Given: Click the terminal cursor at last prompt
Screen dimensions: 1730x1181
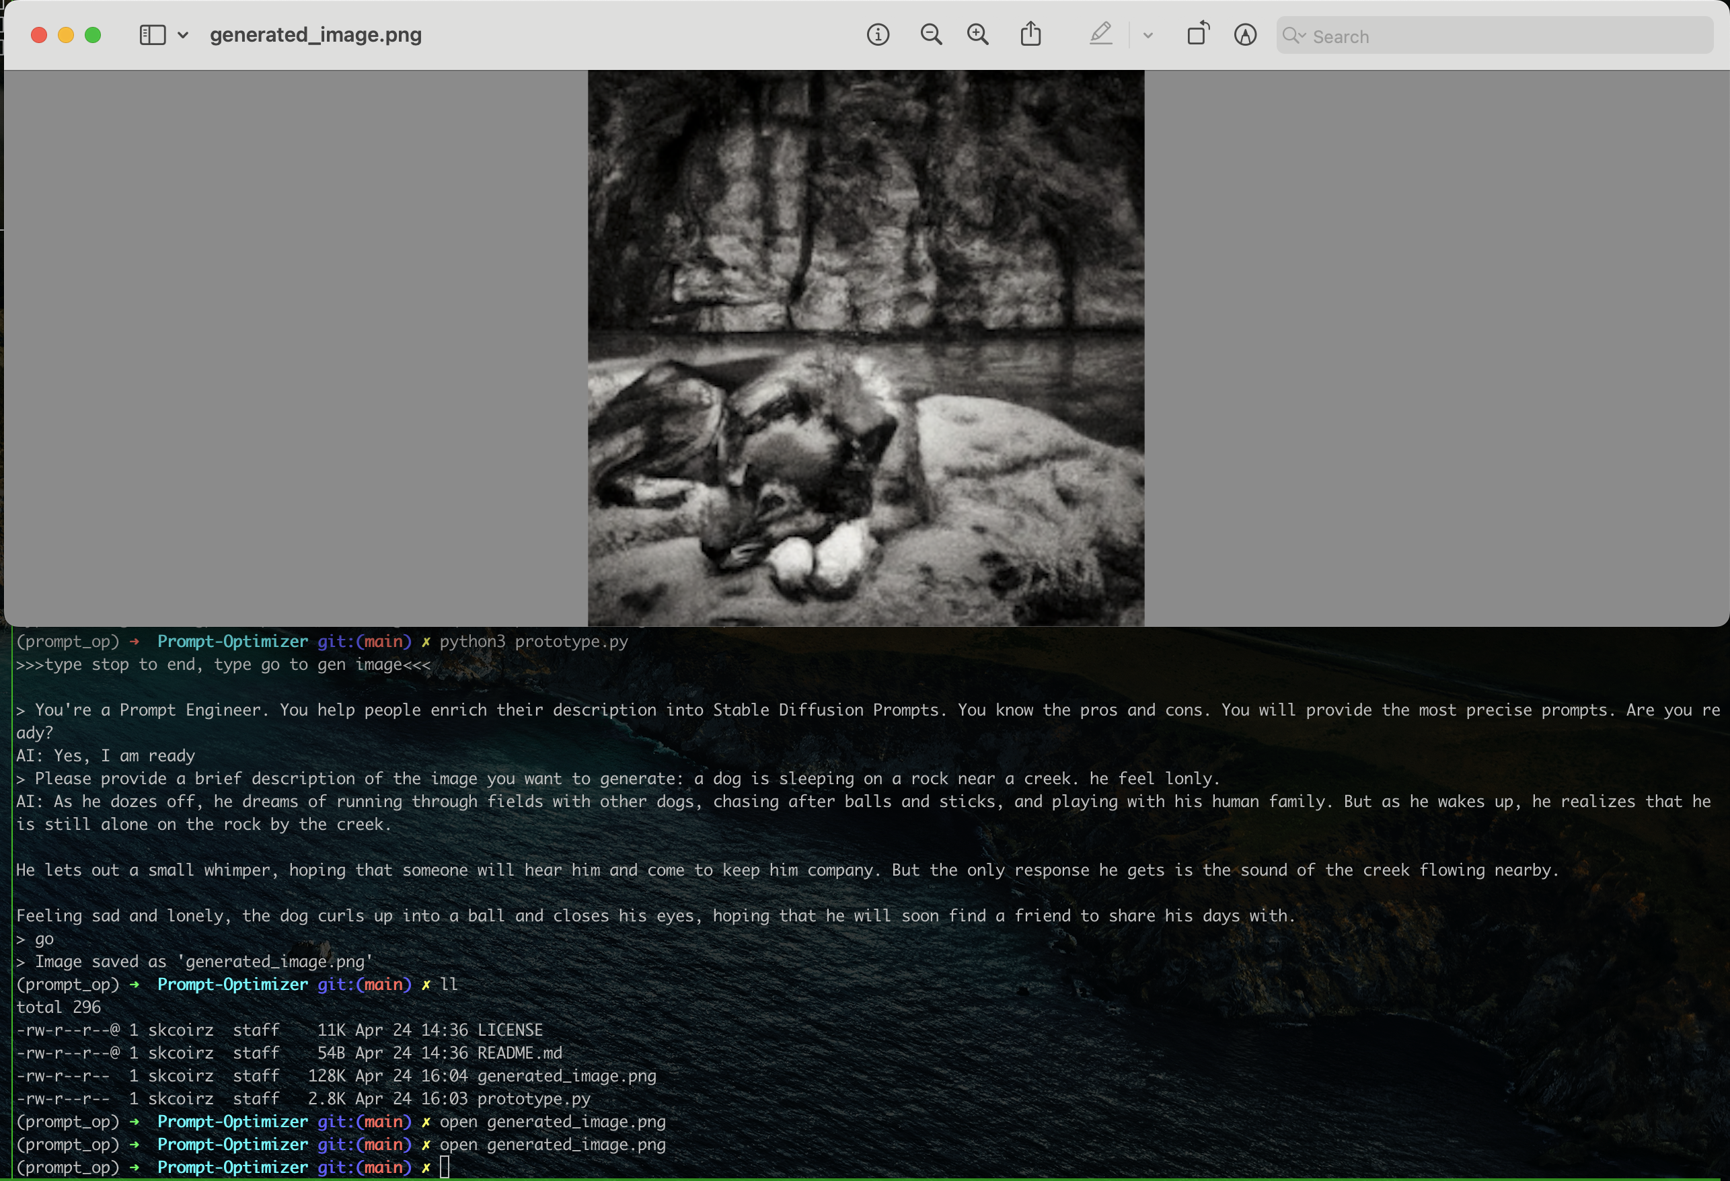Looking at the screenshot, I should pos(445,1167).
